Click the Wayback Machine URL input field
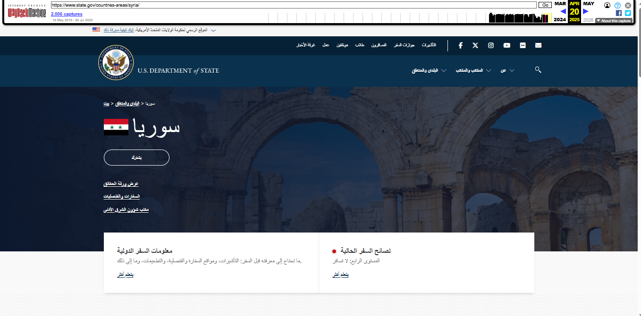Image resolution: width=641 pixels, height=316 pixels. [293, 5]
